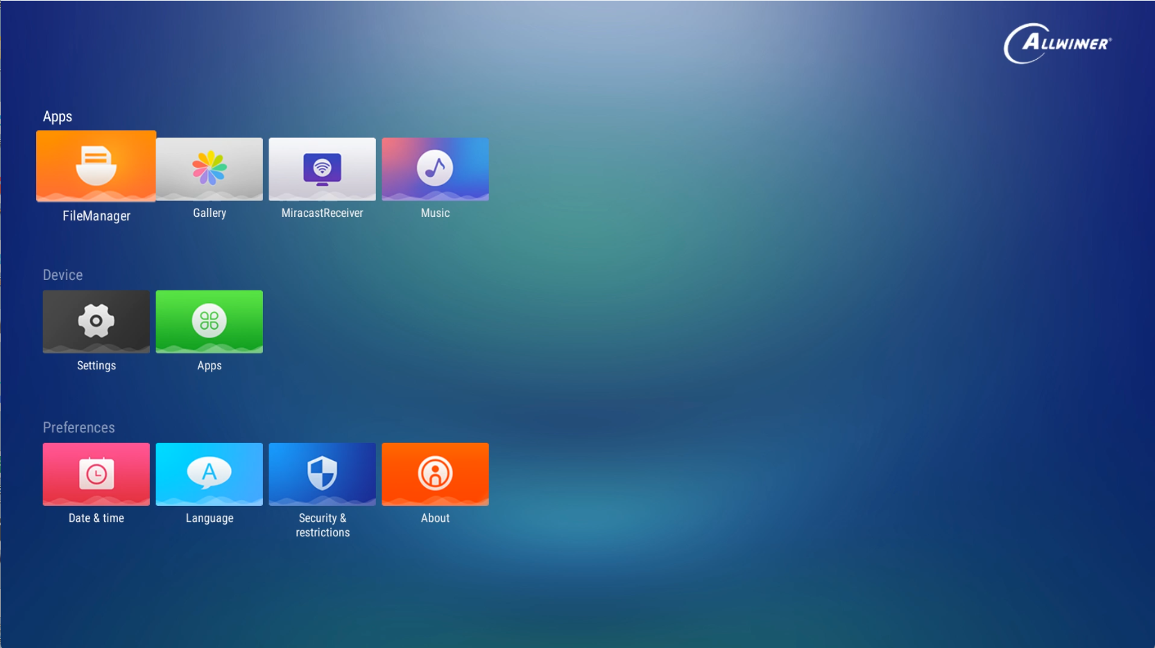Launch the Music note icon tile
The image size is (1155, 648).
point(435,169)
